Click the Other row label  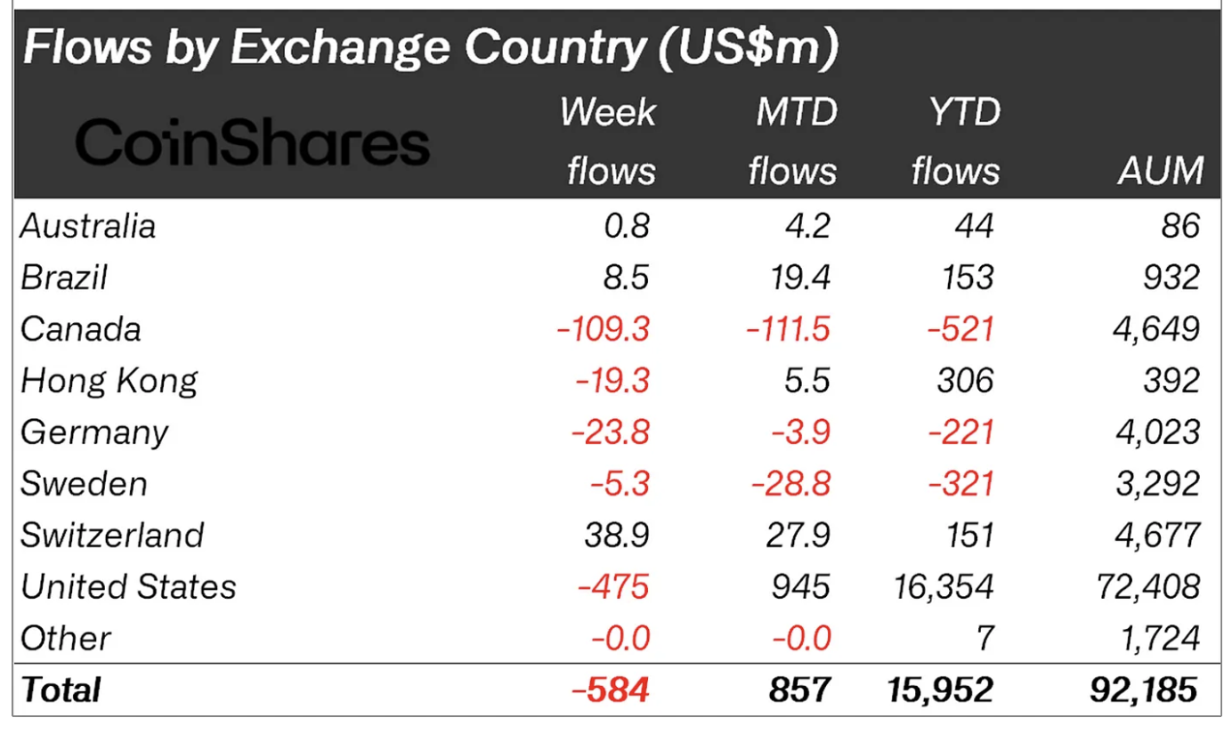tap(66, 639)
